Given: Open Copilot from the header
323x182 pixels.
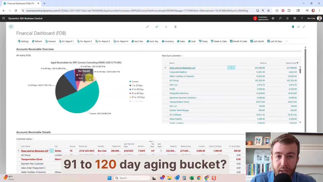Looking at the screenshot, I should point(273,18).
